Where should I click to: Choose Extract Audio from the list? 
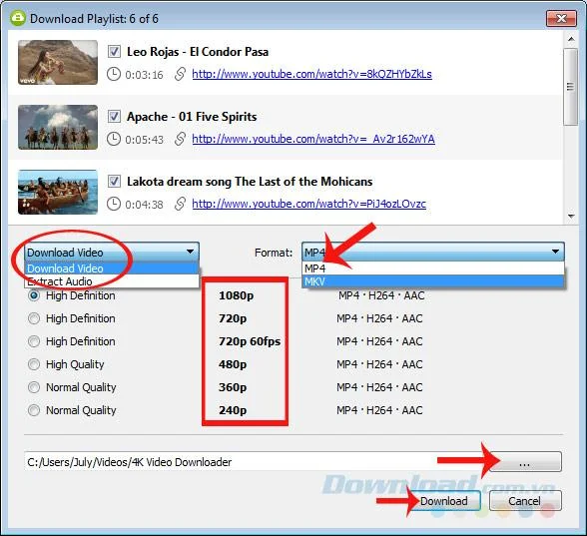(x=112, y=281)
